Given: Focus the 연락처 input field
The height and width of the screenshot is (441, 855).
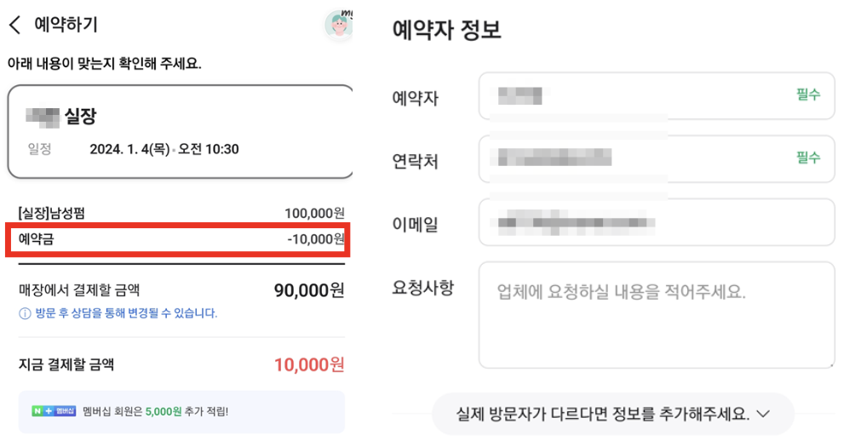Looking at the screenshot, I should (630, 158).
